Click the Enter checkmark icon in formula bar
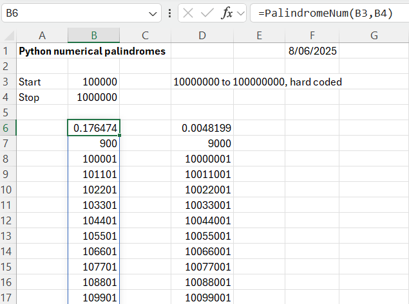409x304 pixels. click(x=207, y=13)
